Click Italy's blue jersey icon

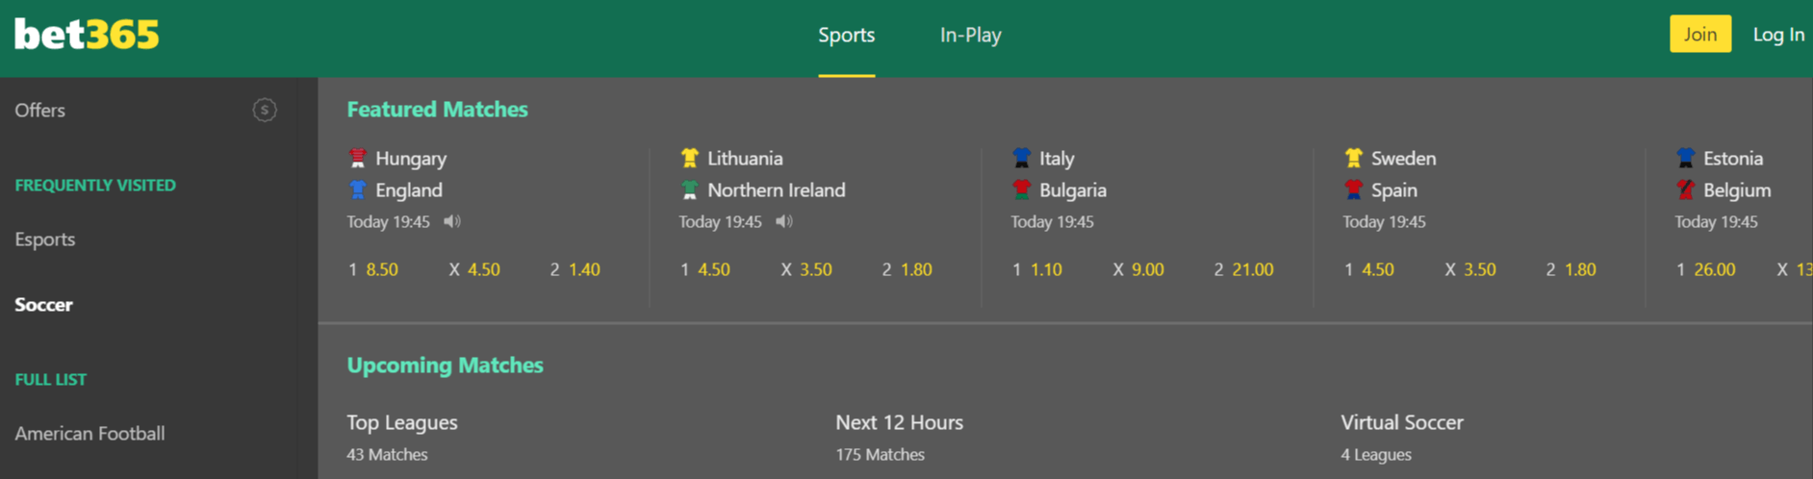tap(1022, 158)
